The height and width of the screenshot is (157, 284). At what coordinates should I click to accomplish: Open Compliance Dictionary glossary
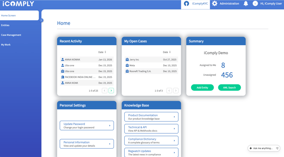(151, 141)
